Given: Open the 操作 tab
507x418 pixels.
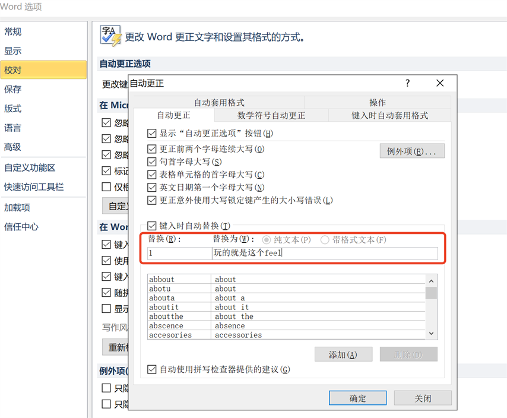Looking at the screenshot, I should (377, 103).
